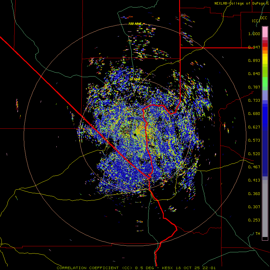The width and height of the screenshot is (270, 270).
Task: Click the 0.947 legend value
Action: (x=254, y=47)
